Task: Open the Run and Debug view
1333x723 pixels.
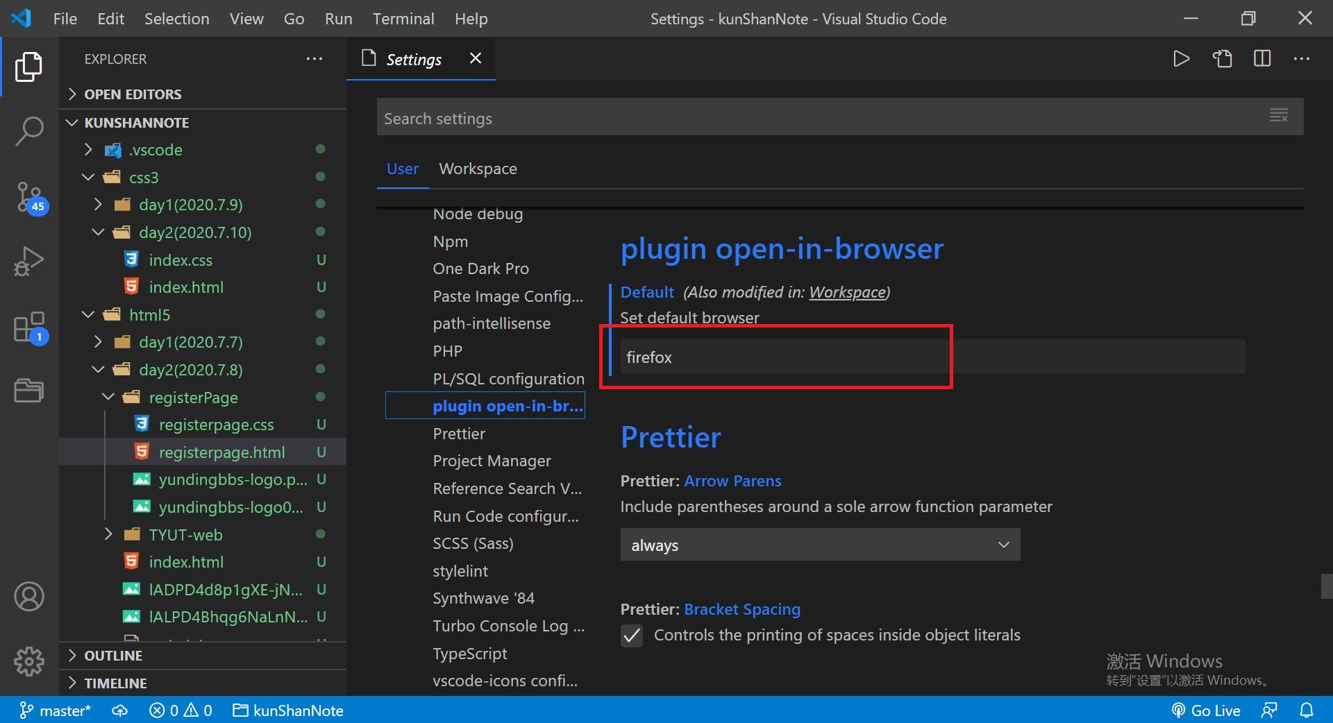Action: click(29, 262)
